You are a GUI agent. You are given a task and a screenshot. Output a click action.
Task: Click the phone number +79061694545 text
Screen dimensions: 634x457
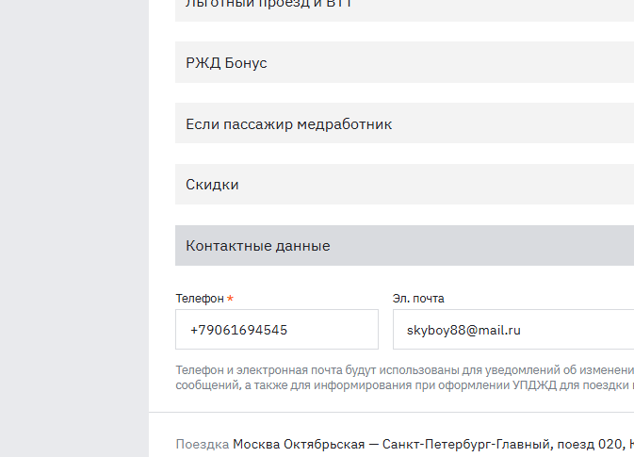(238, 331)
